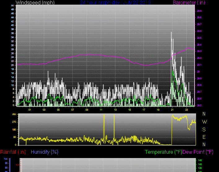219x172 pixels.
Task: Click the E compass direction letter
Action: pyautogui.click(x=204, y=137)
